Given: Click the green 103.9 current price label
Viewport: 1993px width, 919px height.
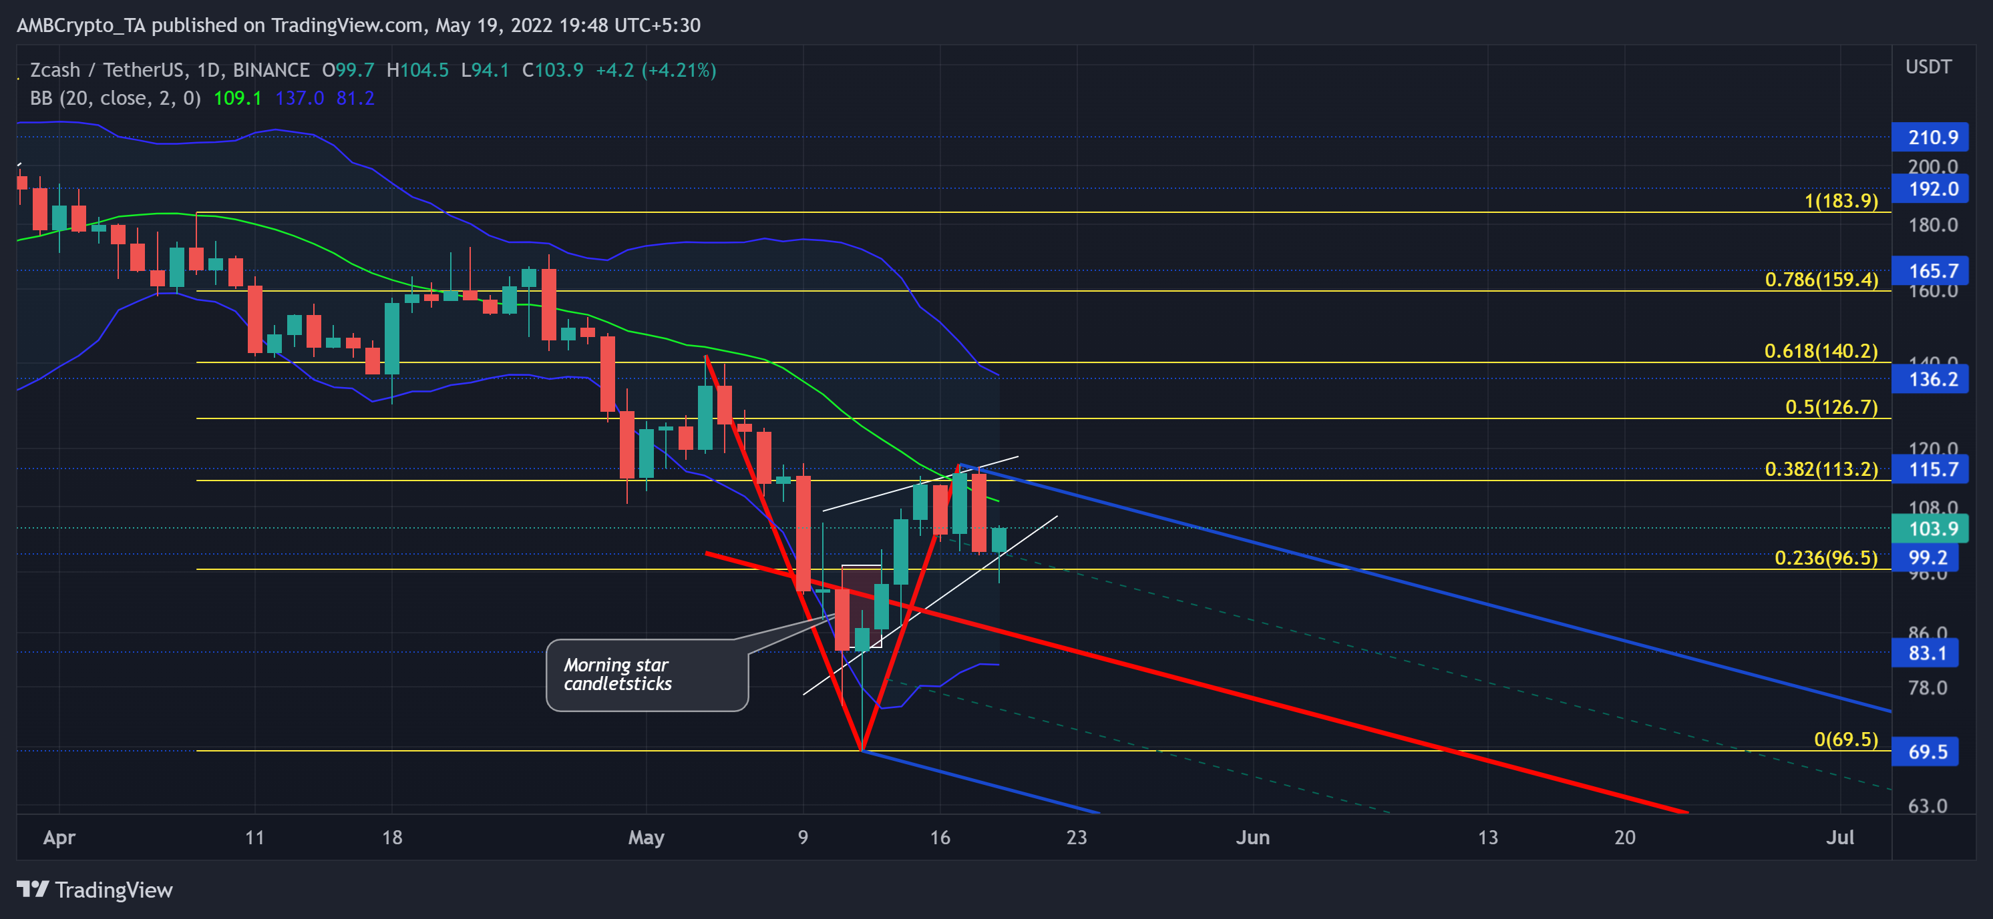Looking at the screenshot, I should click(1930, 529).
